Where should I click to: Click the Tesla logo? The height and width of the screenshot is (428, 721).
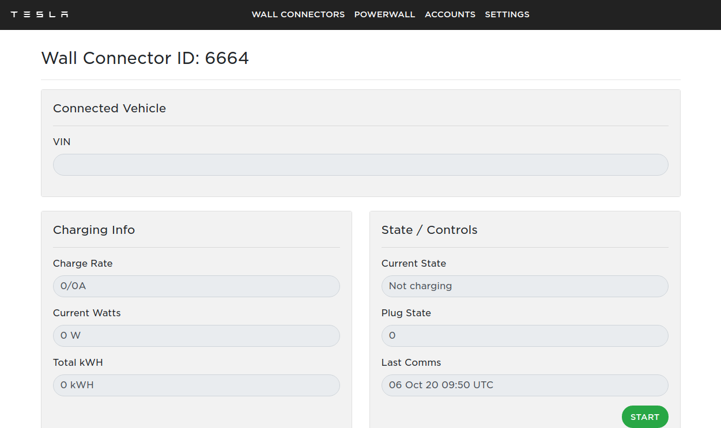point(39,14)
